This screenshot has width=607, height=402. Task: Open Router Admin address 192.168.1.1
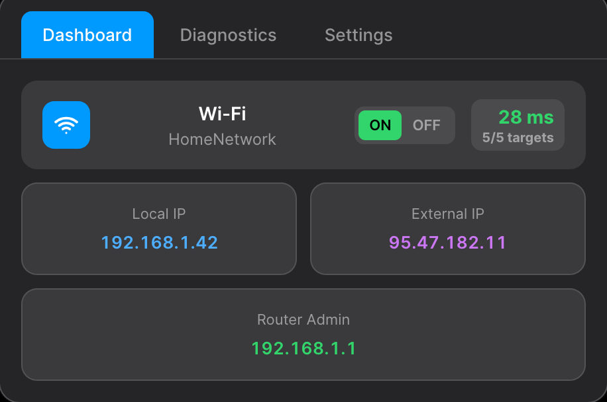point(303,348)
